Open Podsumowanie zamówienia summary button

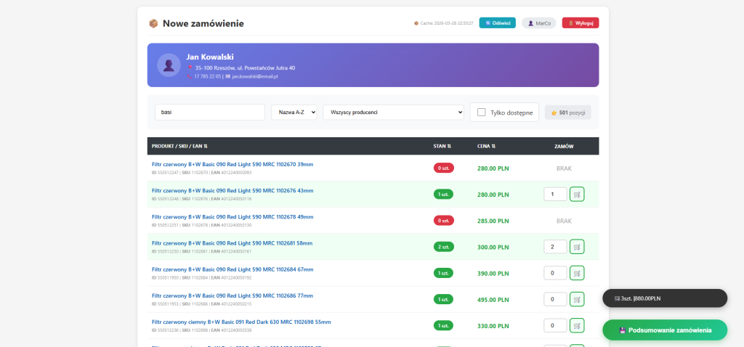664,330
